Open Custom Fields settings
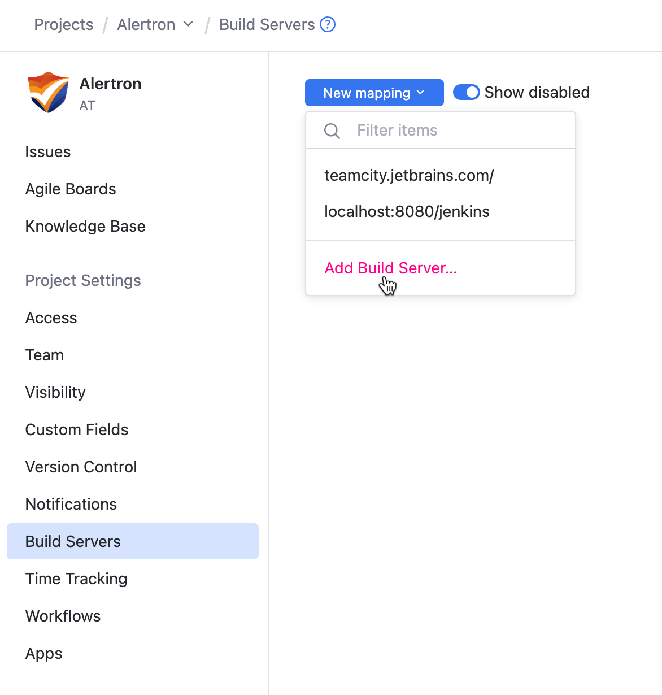Viewport: 662px width, 695px height. [77, 429]
